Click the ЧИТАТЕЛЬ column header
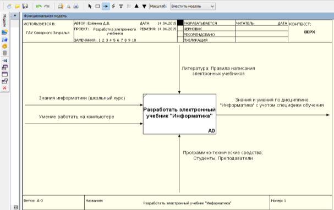The width and height of the screenshot is (334, 210). [245, 23]
